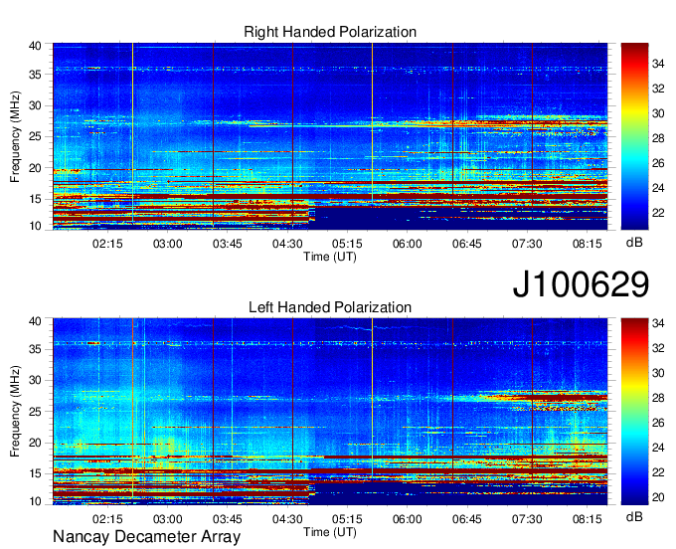
Task: Click the Right Handed Polarization title
Action: (330, 32)
